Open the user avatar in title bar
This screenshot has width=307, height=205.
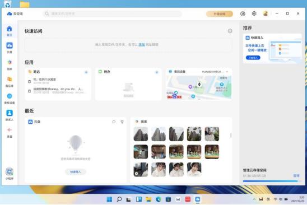pos(266,13)
